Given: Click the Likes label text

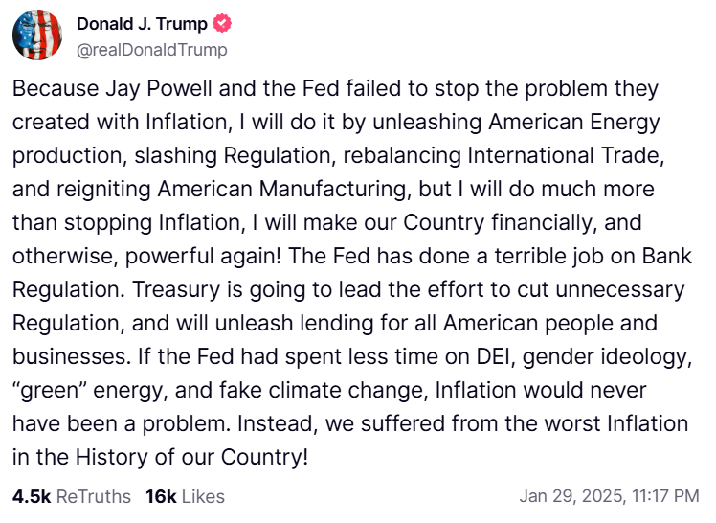Looking at the screenshot, I should click(x=203, y=496).
